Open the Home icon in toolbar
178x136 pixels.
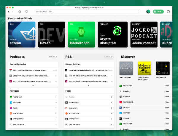point(20,11)
